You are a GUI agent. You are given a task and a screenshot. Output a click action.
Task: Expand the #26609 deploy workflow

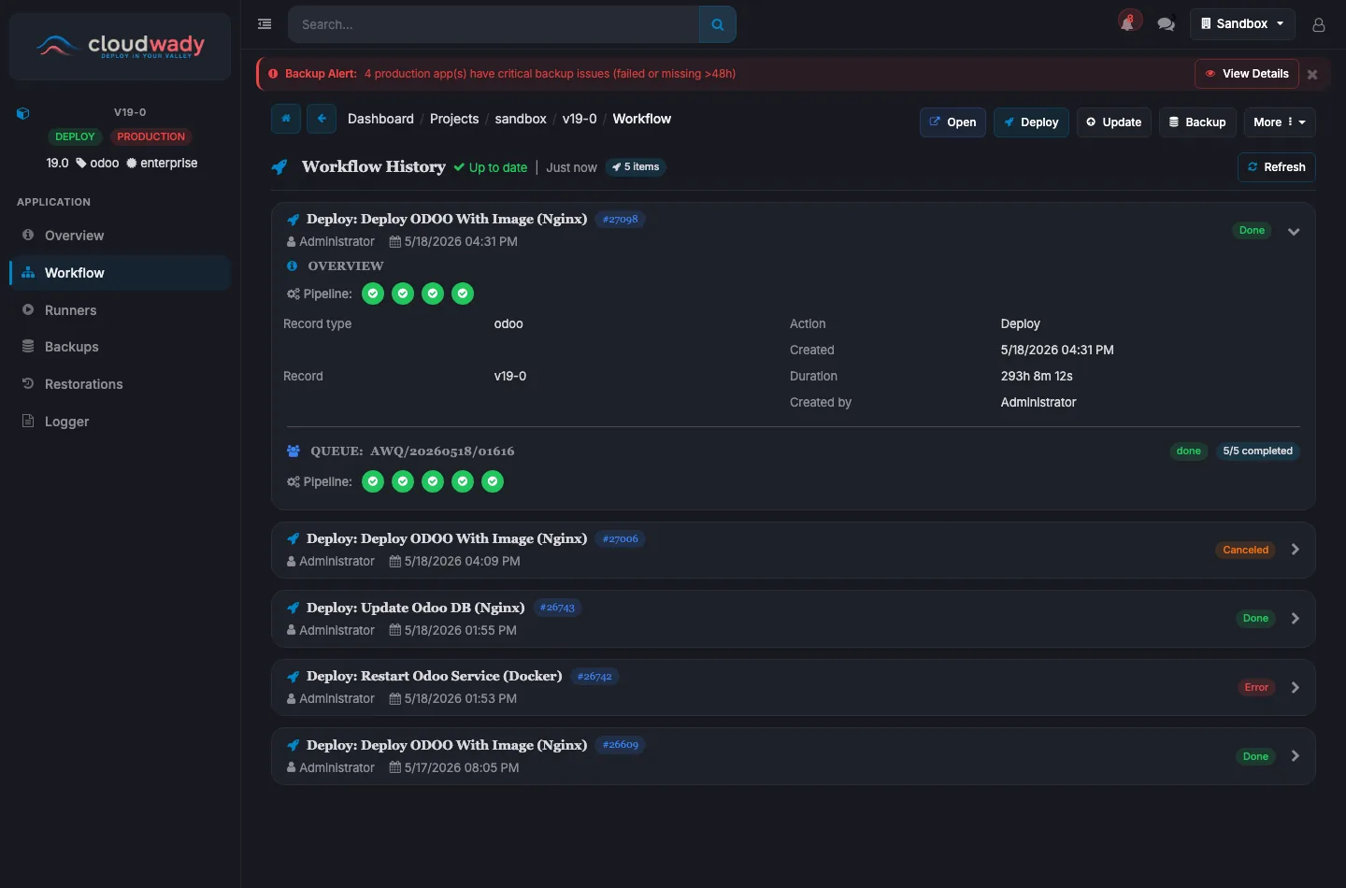point(1296,756)
